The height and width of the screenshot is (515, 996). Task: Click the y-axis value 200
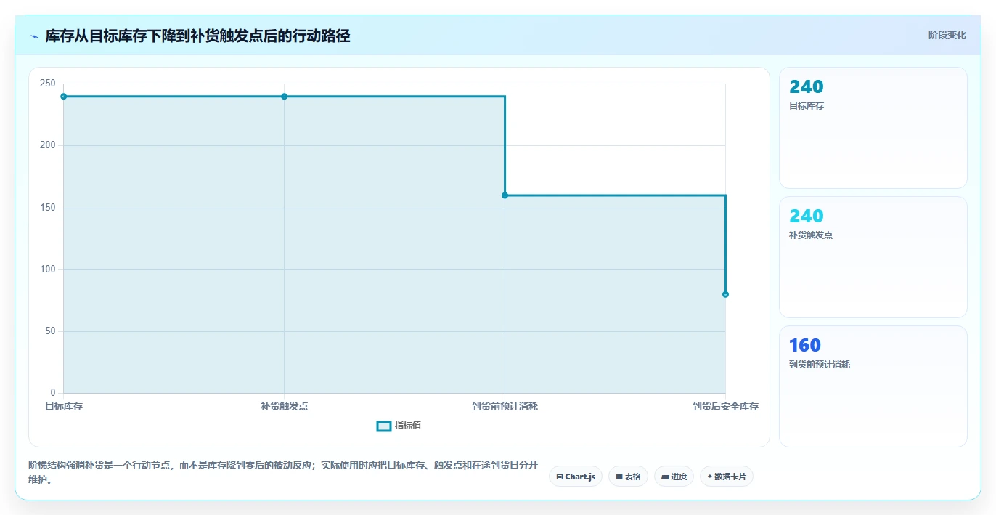coord(48,145)
